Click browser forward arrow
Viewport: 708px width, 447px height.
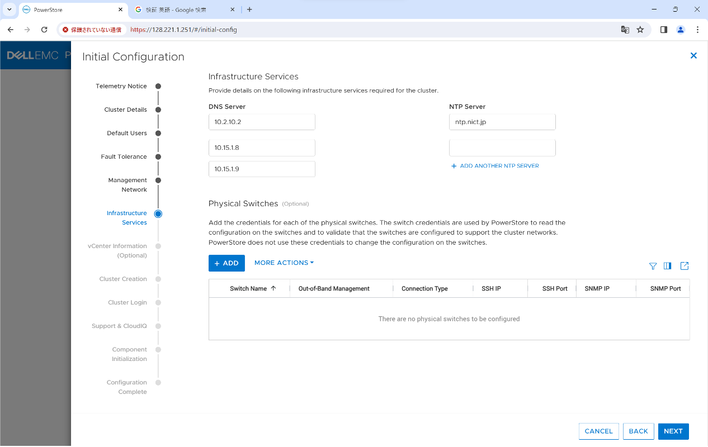[x=27, y=30]
